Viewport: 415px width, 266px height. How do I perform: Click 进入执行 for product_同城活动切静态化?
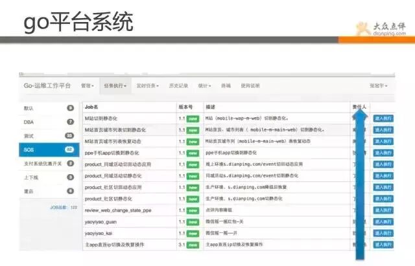[x=383, y=176]
